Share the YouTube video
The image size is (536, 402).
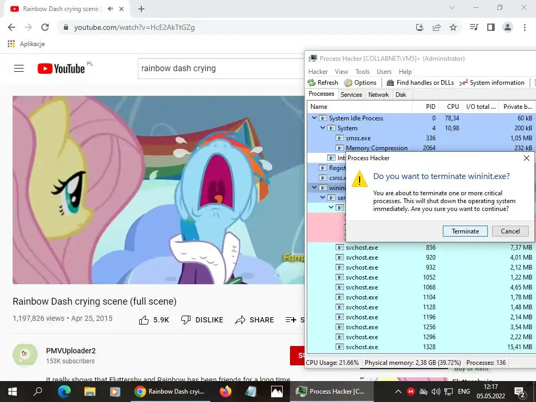(255, 320)
